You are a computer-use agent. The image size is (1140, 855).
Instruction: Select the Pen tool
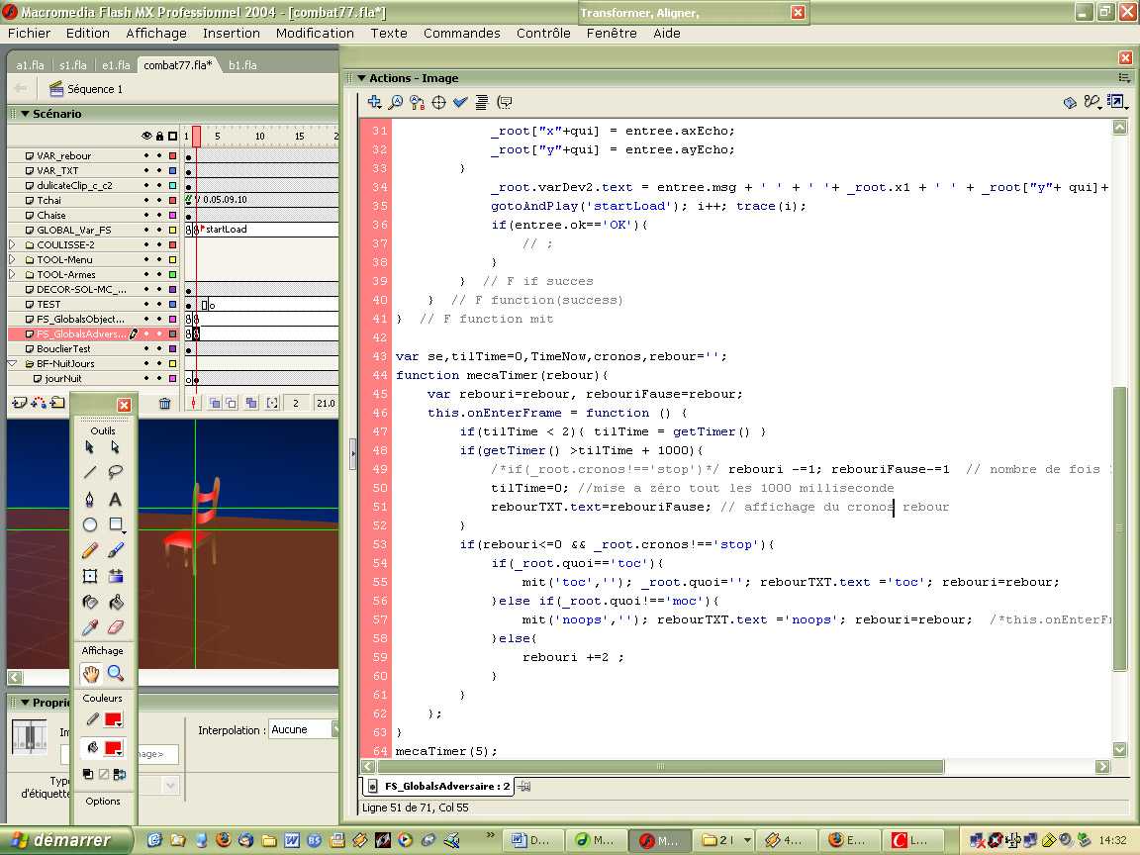(89, 499)
